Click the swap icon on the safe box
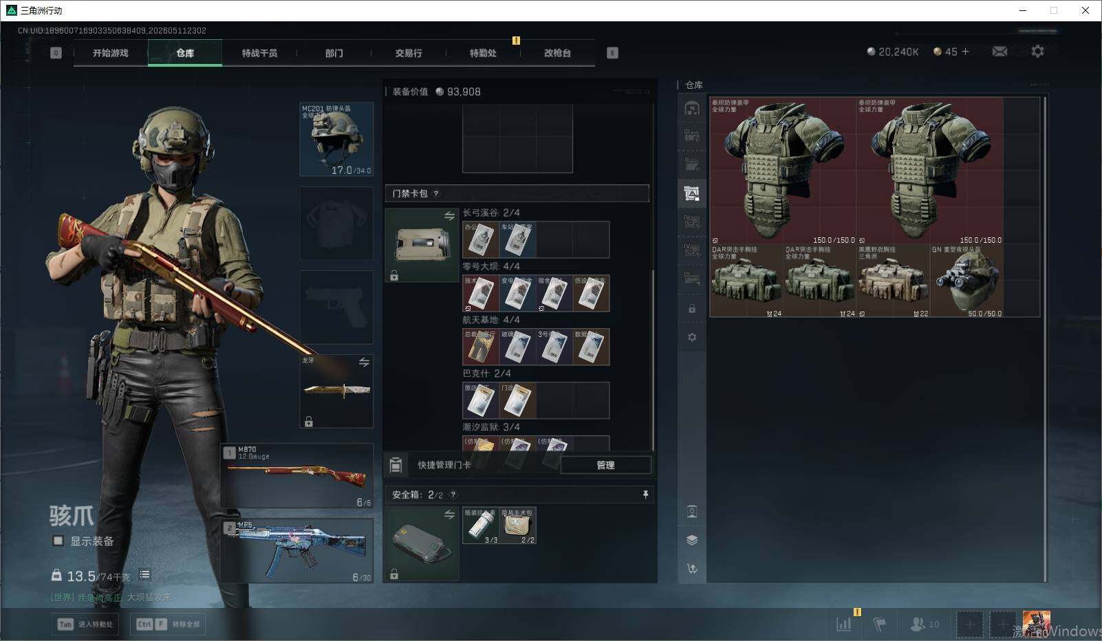This screenshot has height=641, width=1102. pos(449,514)
